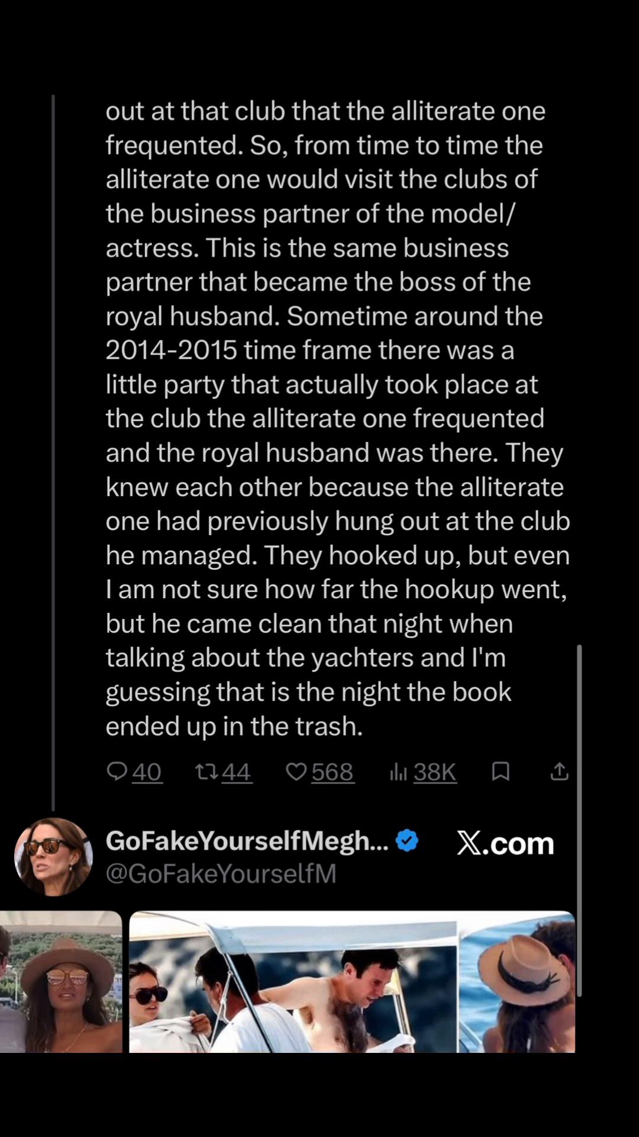Open GoFakeYourselfMegh profile avatar
The width and height of the screenshot is (639, 1137).
pos(53,856)
